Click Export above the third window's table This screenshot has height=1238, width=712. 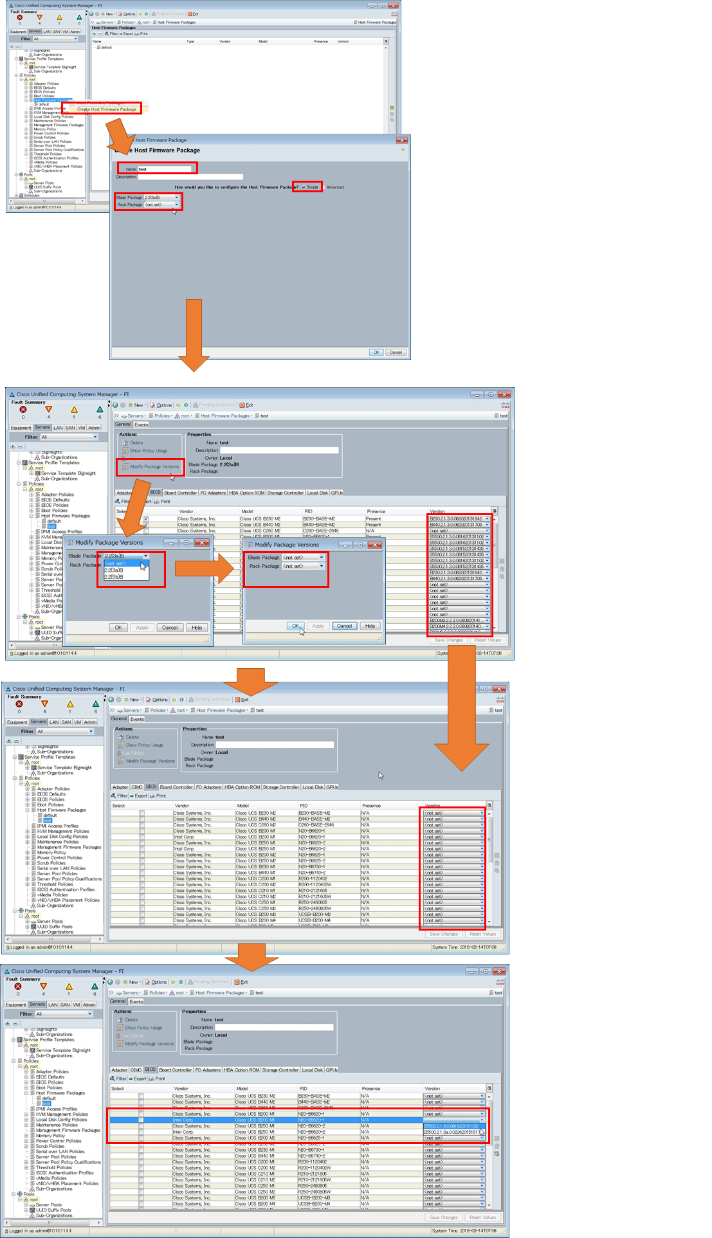(x=138, y=796)
